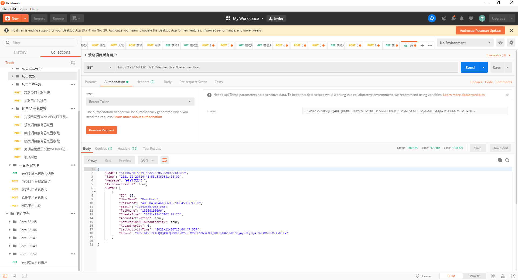Click the new collection icon
Viewport: 518px width, 280px height.
tap(73, 63)
